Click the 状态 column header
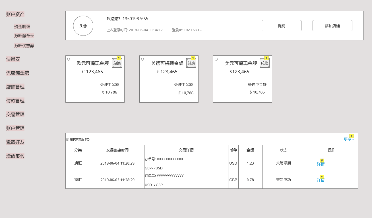The image size is (372, 218). coord(284,150)
